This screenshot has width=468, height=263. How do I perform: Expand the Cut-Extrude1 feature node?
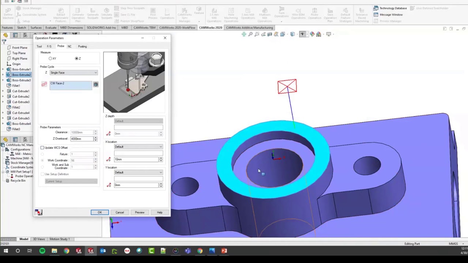coord(3,91)
